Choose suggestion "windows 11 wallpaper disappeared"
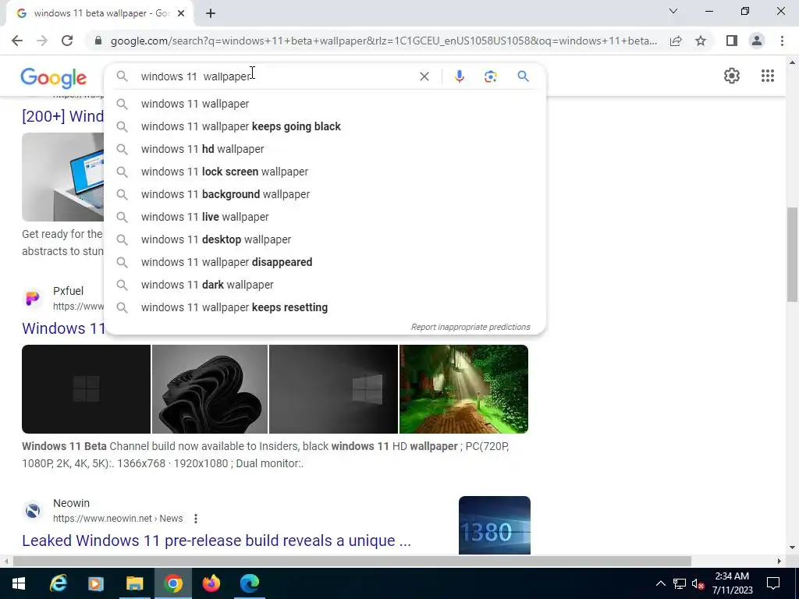Viewport: 799px width, 599px height. [x=325, y=262]
